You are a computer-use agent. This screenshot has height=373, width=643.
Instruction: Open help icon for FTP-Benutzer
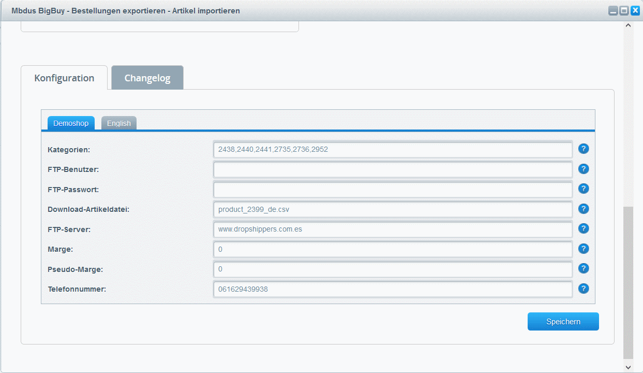coord(584,169)
